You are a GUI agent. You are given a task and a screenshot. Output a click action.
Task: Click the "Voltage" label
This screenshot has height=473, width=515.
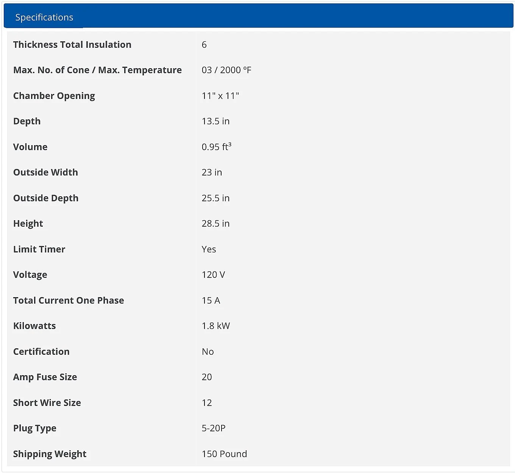point(30,275)
